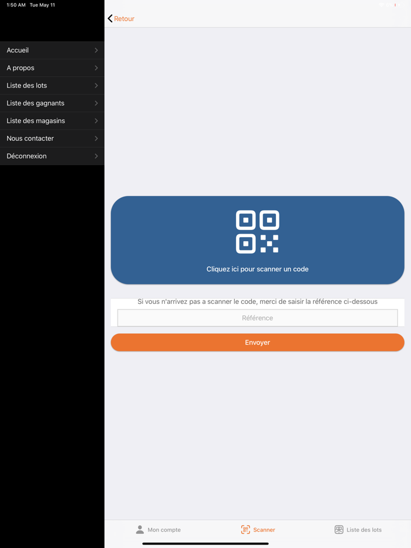The width and height of the screenshot is (411, 548).
Task: Tap the chevron next to Déconnexion
Action: click(x=96, y=156)
